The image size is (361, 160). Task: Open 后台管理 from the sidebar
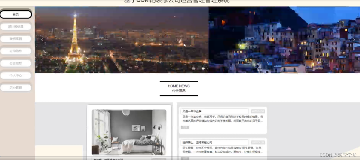point(16,88)
